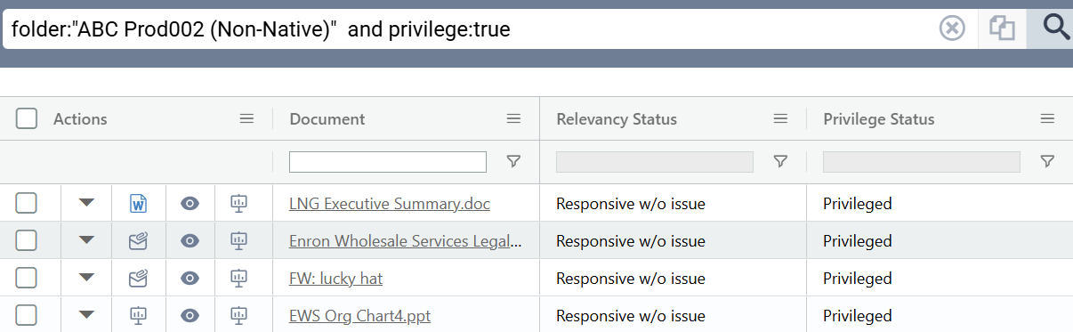Run the search with the magnifier icon
1073x332 pixels.
[x=1056, y=28]
